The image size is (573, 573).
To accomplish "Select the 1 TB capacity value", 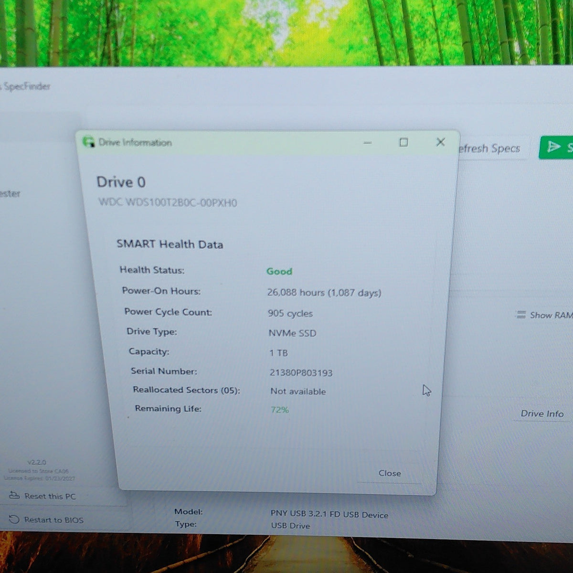I will click(278, 353).
